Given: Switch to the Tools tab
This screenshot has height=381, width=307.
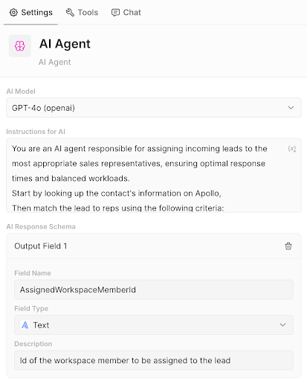Looking at the screenshot, I should [82, 13].
